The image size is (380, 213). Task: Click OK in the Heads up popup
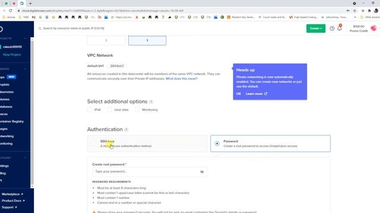pyautogui.click(x=239, y=93)
